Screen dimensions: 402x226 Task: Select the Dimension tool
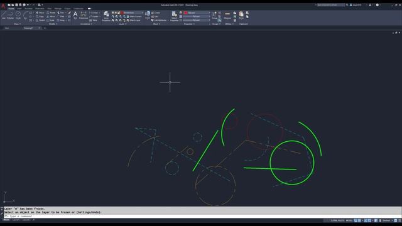84,15
